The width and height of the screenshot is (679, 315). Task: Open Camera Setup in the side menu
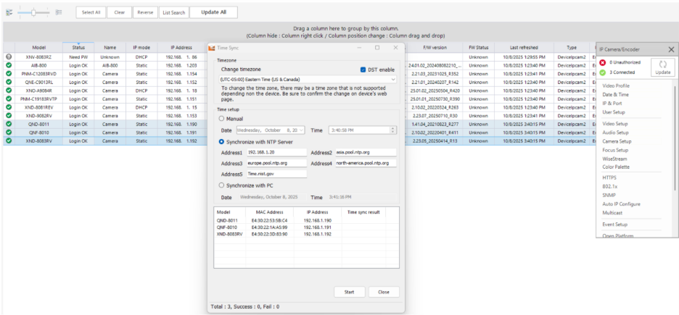point(617,141)
